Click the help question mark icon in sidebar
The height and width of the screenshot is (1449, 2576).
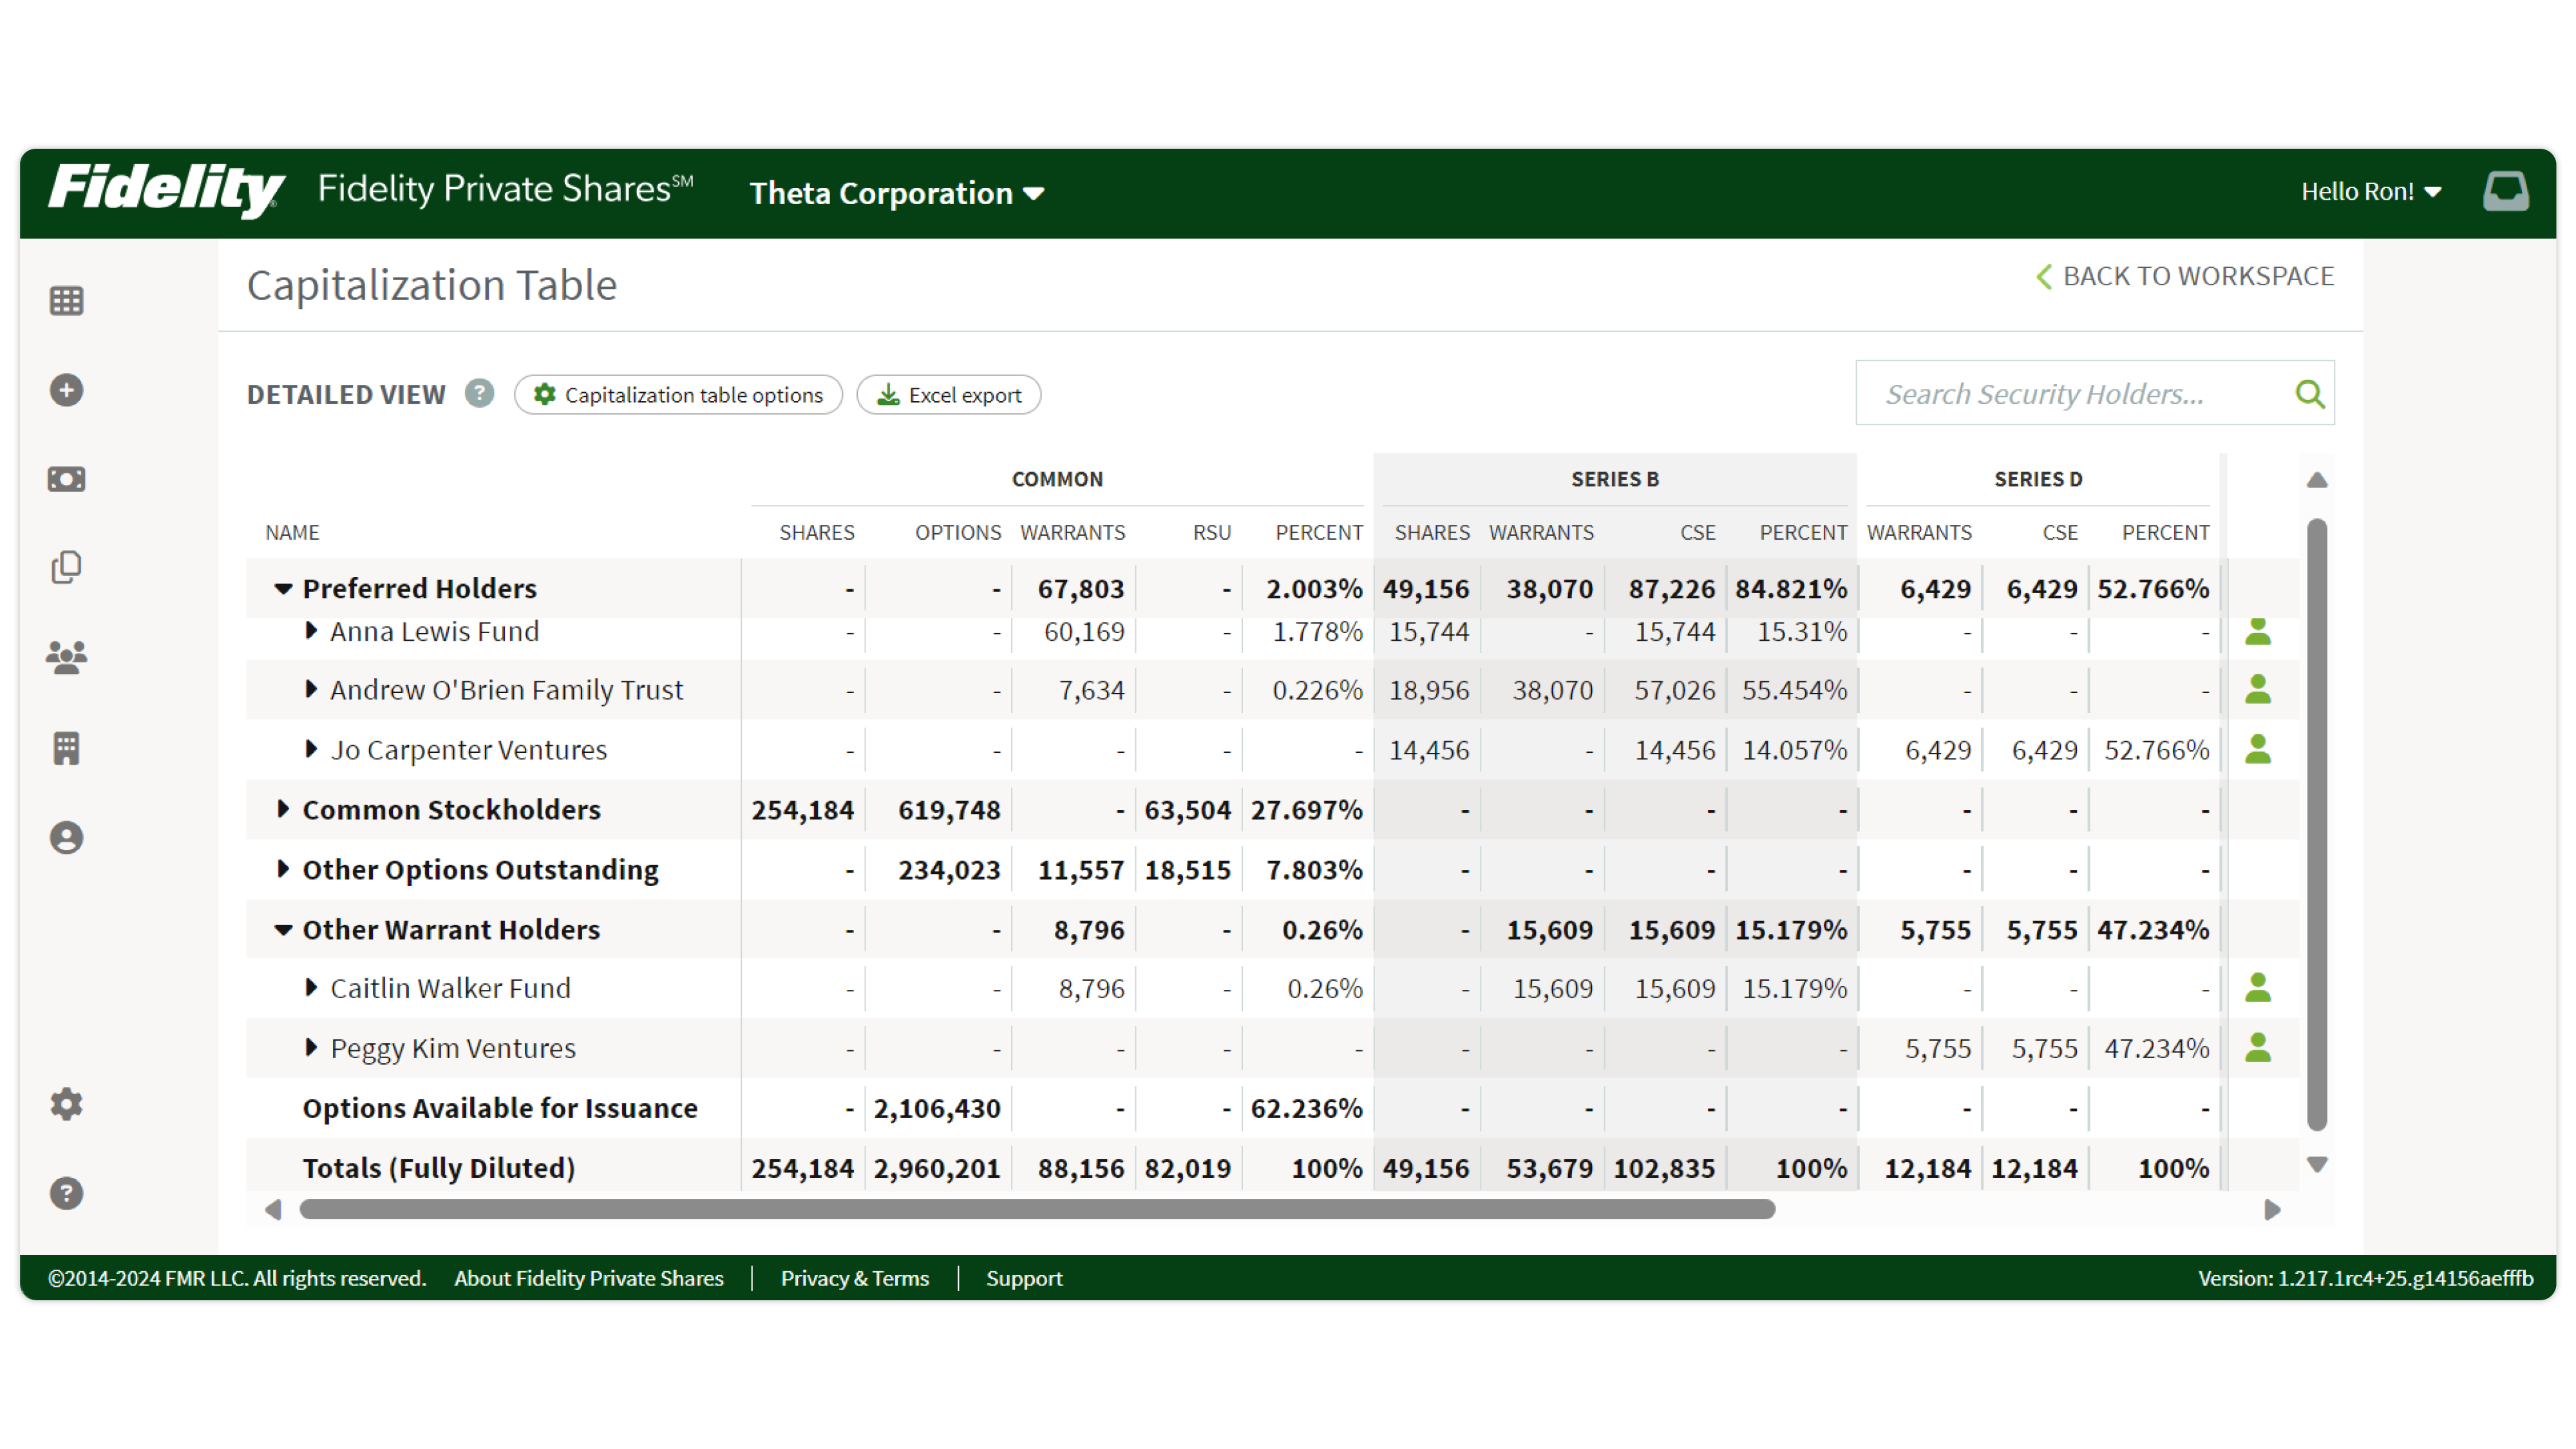66,1193
